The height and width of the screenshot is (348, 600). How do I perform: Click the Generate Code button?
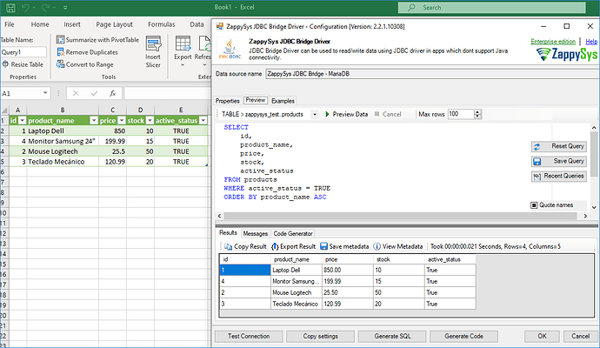click(463, 336)
